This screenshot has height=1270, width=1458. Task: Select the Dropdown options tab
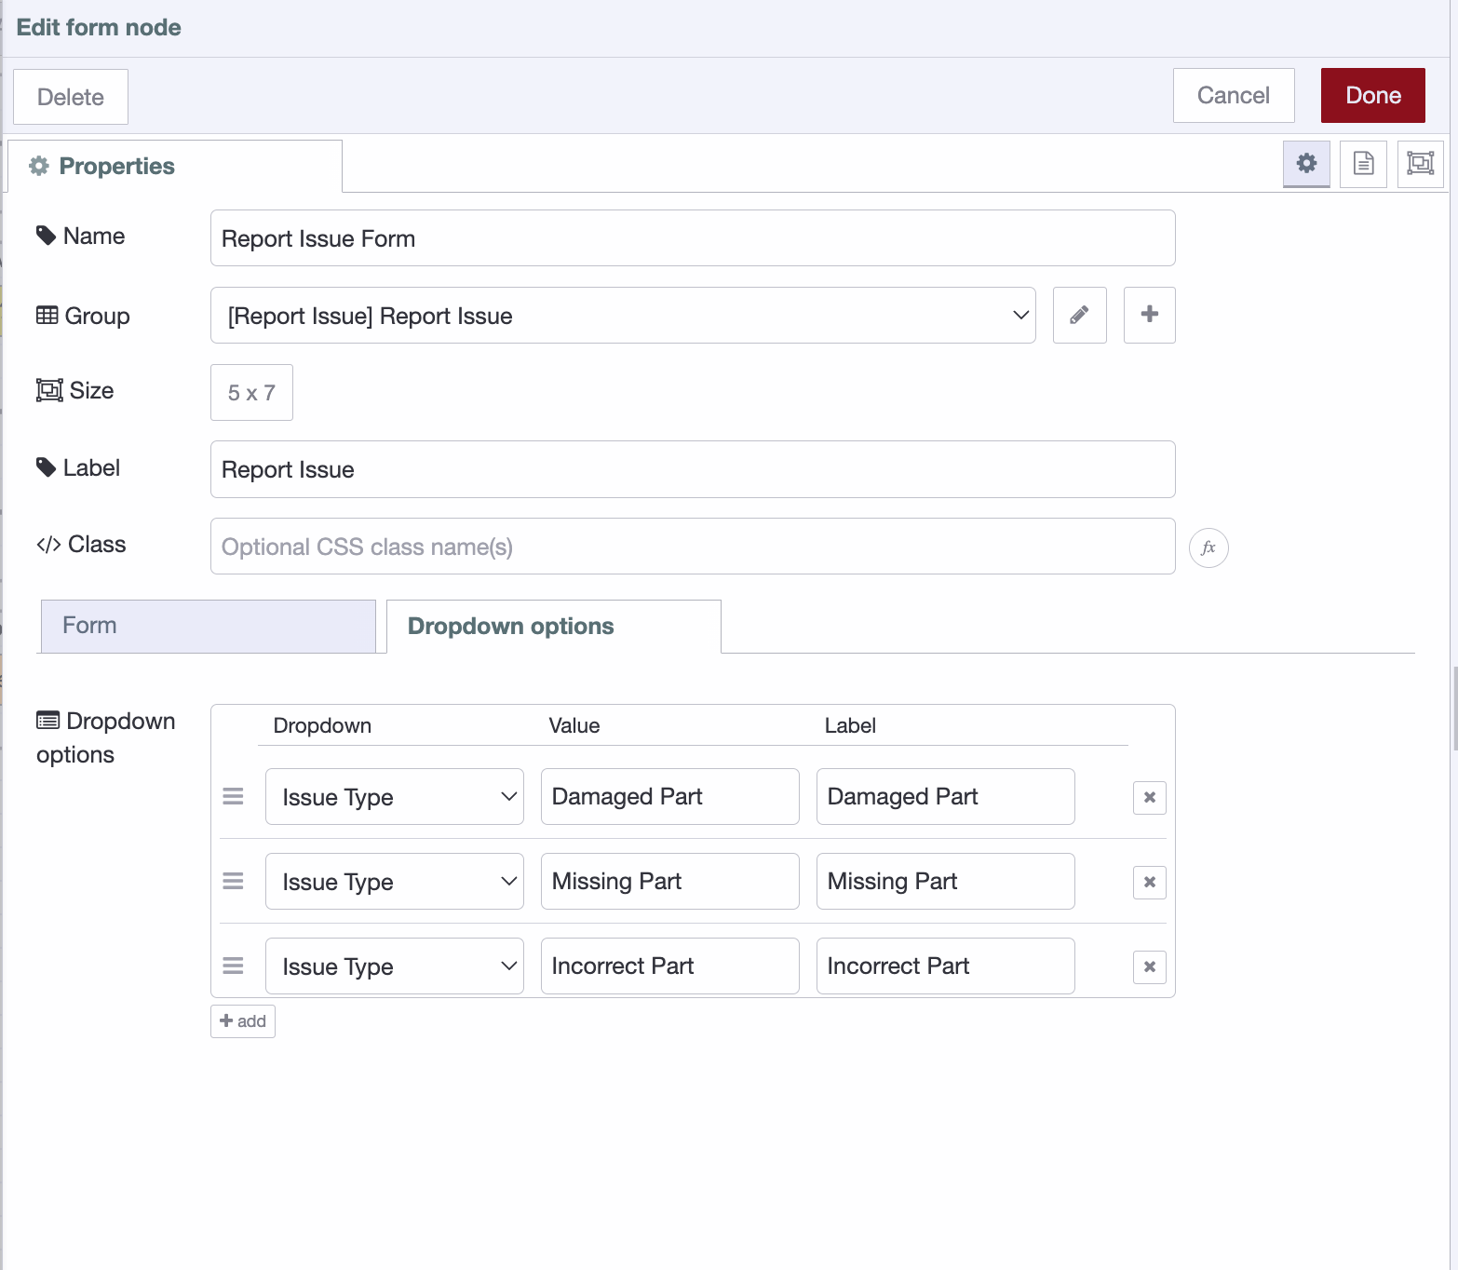tap(554, 627)
